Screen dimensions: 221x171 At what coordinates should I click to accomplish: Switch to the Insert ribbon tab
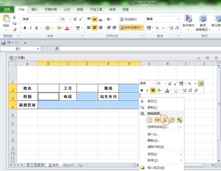pyautogui.click(x=34, y=9)
